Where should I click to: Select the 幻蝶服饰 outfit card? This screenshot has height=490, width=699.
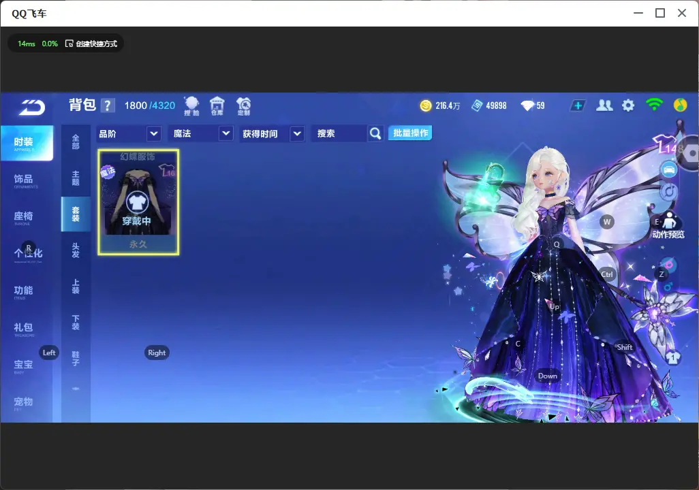click(138, 202)
